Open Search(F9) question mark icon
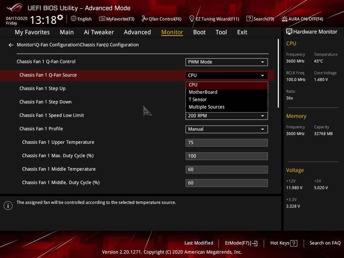 point(250,19)
